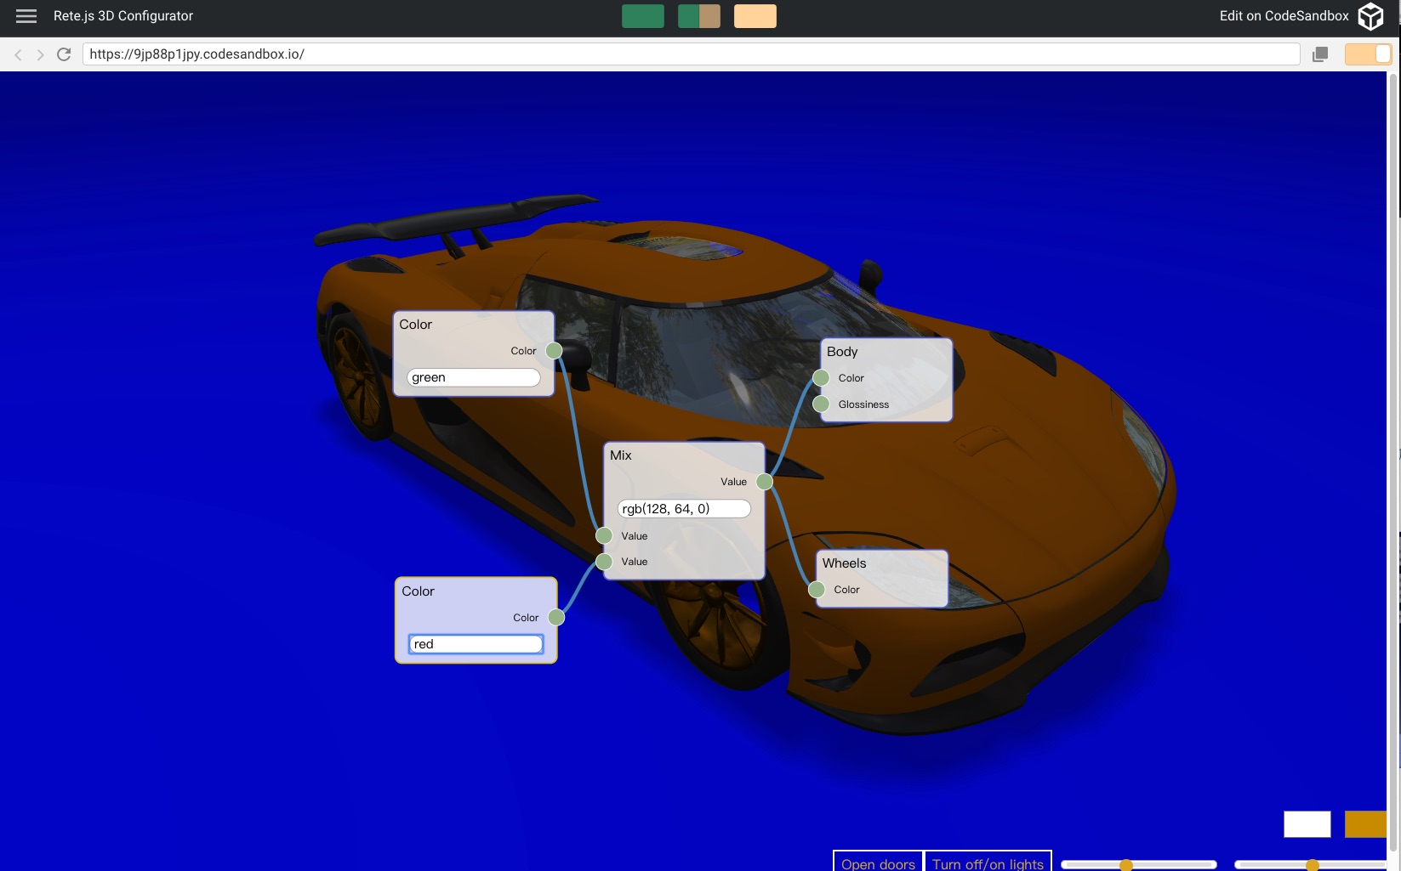Reload the current page

64,54
